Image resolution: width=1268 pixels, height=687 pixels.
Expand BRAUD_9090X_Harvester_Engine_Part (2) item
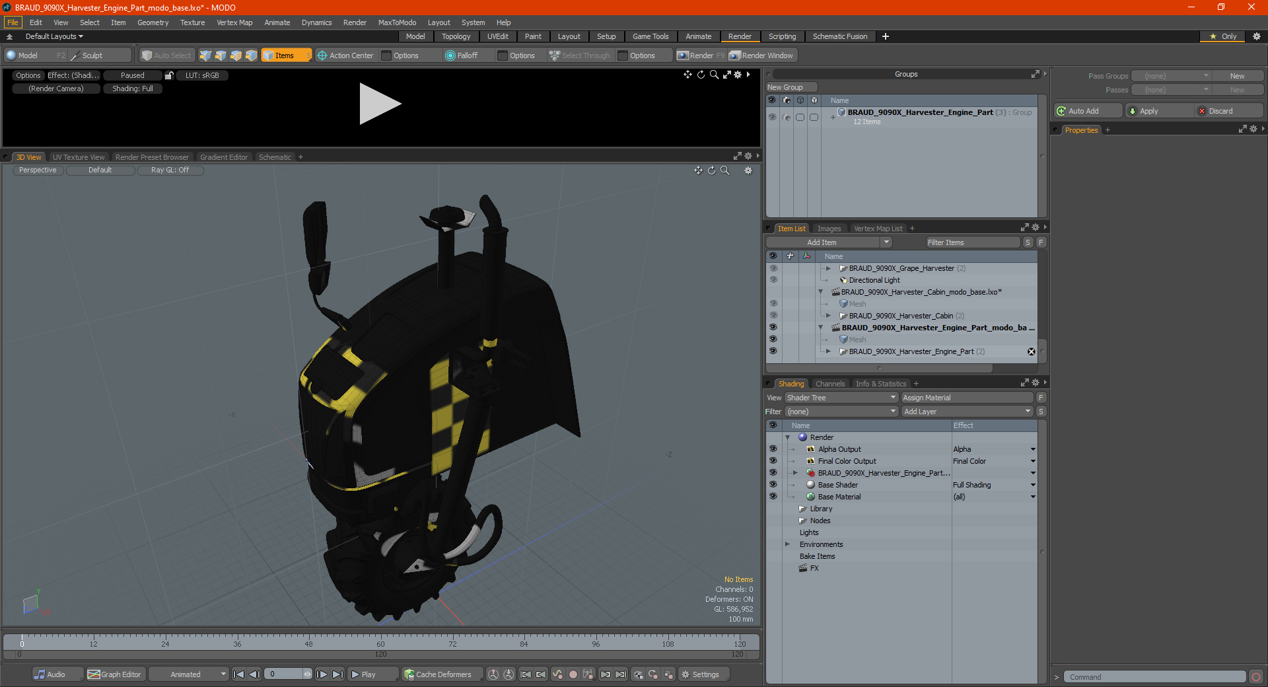click(x=828, y=351)
